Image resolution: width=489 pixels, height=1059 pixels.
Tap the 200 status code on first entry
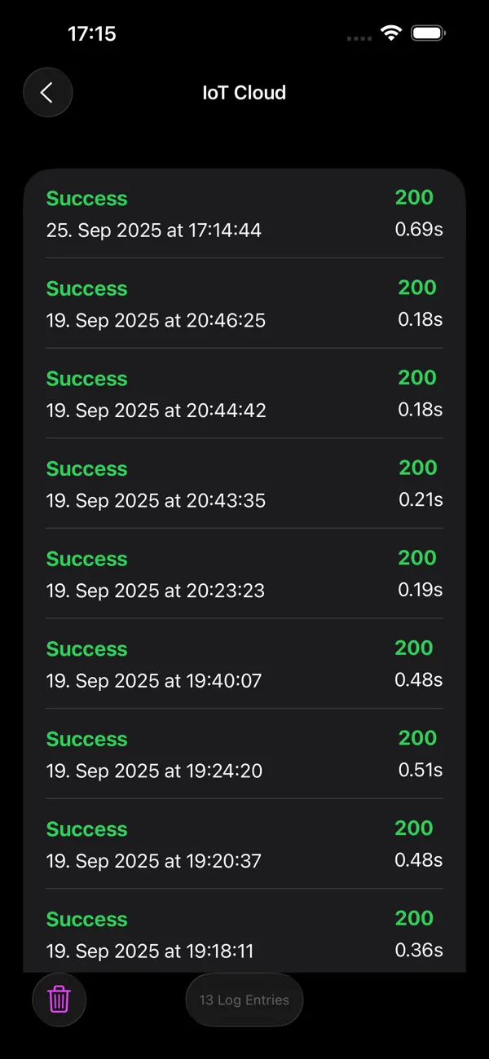click(x=414, y=197)
